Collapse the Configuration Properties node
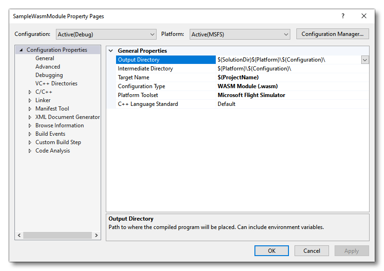The image size is (384, 271). (21, 49)
